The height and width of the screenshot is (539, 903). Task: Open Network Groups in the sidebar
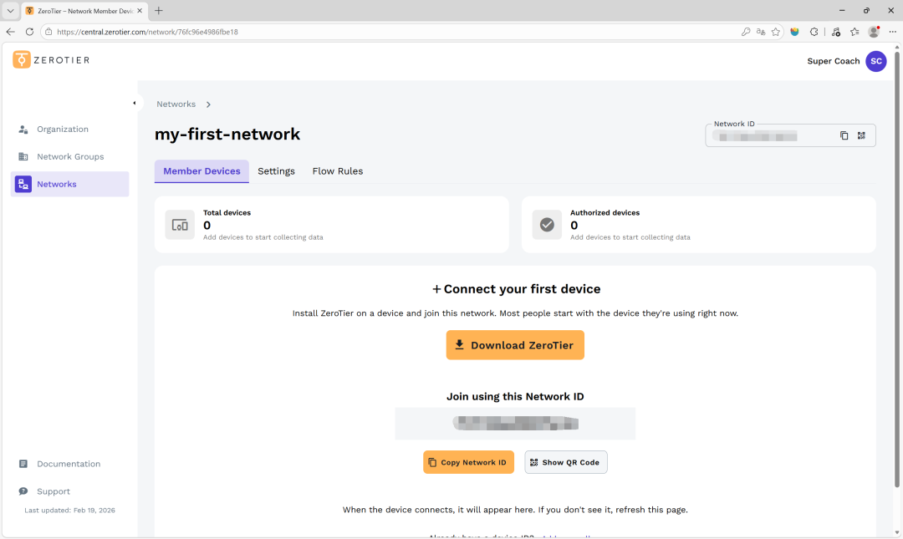click(x=69, y=156)
